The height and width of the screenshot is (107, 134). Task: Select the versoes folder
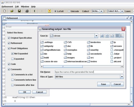(116, 46)
